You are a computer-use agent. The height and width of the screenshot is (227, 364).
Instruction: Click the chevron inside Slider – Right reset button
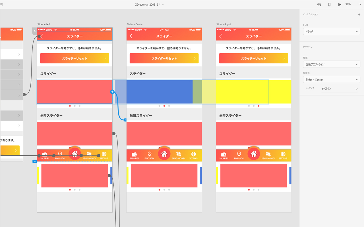click(284, 58)
